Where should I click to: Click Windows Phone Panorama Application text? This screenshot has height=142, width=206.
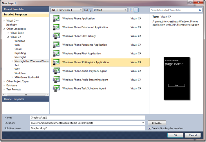[x=84, y=45]
